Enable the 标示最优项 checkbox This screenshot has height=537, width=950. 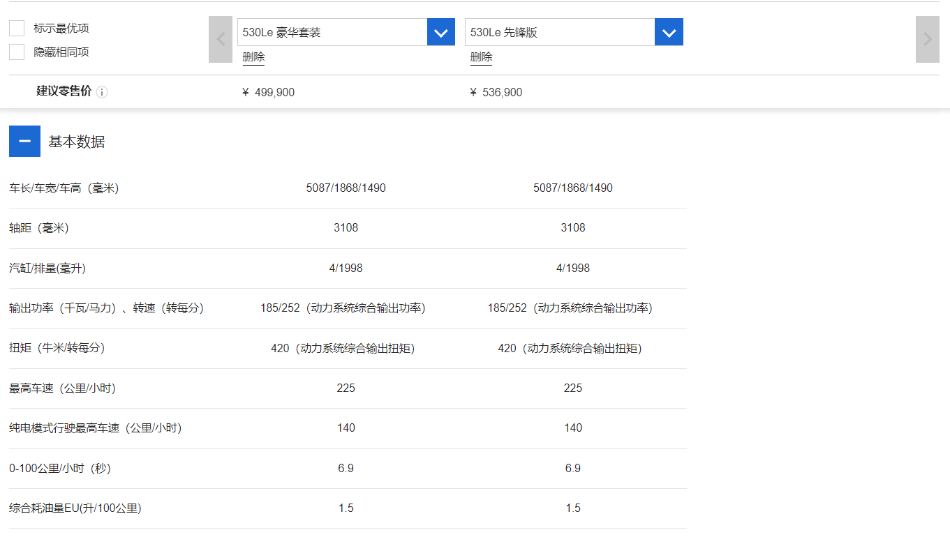16,28
